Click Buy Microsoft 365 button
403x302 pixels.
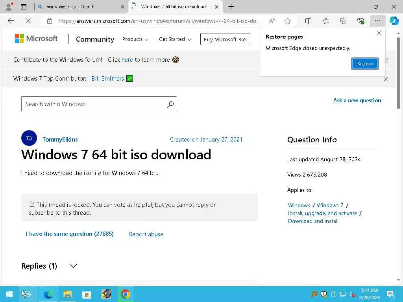pyautogui.click(x=225, y=39)
